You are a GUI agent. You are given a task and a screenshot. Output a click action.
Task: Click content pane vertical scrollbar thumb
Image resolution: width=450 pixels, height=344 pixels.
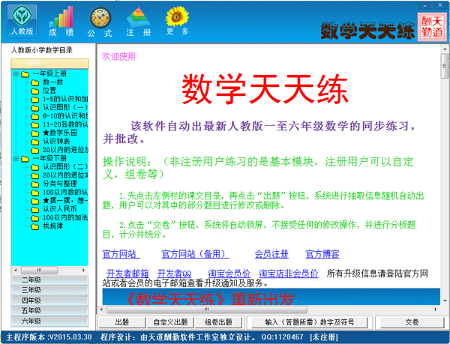point(445,66)
